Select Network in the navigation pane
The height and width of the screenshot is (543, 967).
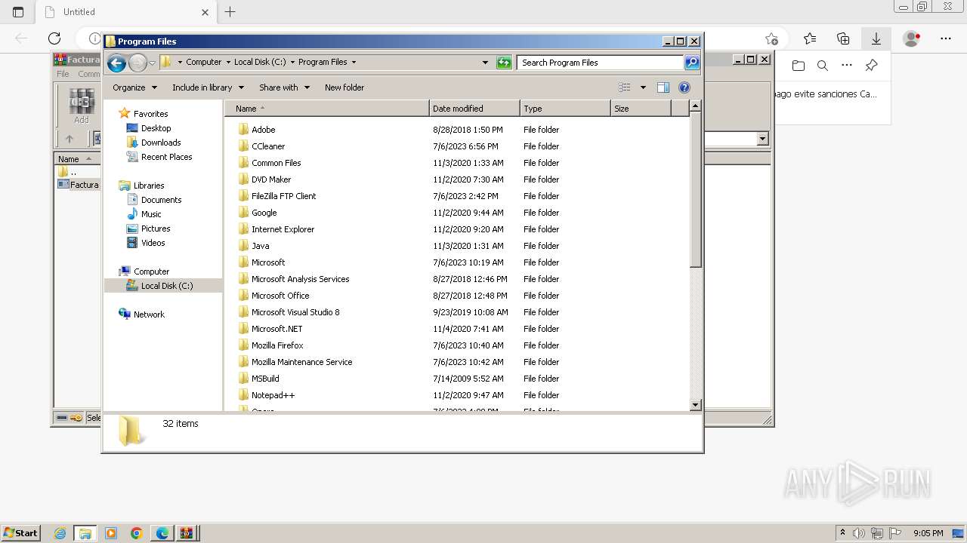pos(149,314)
